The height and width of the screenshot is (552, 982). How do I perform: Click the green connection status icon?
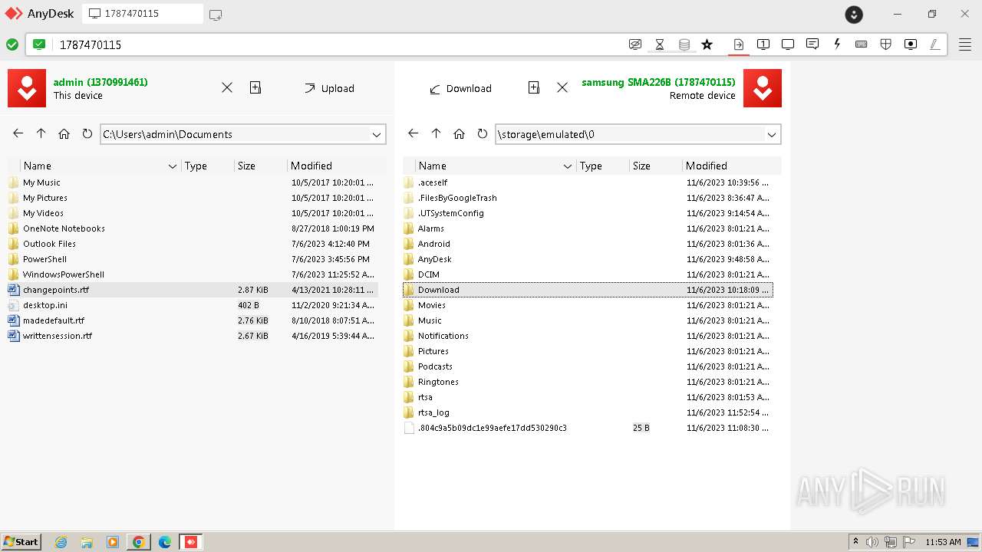[x=12, y=44]
